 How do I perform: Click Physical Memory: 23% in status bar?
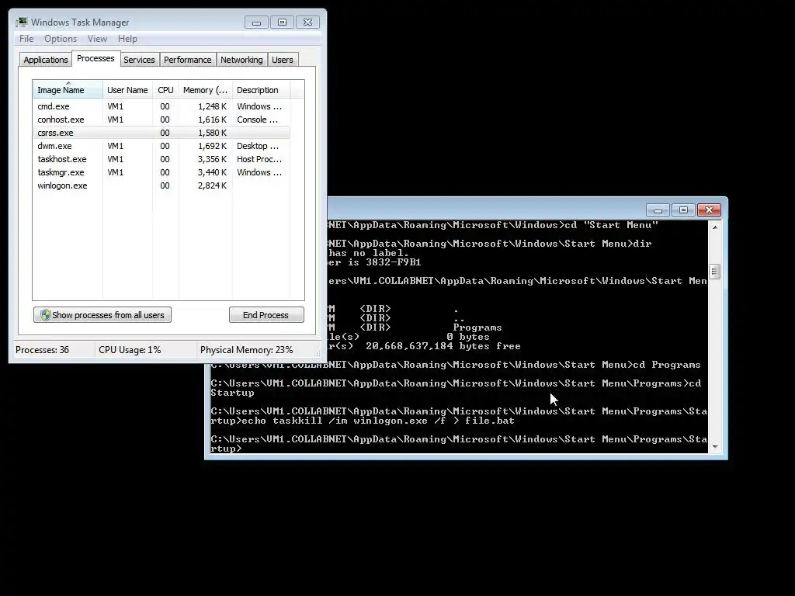pyautogui.click(x=246, y=350)
